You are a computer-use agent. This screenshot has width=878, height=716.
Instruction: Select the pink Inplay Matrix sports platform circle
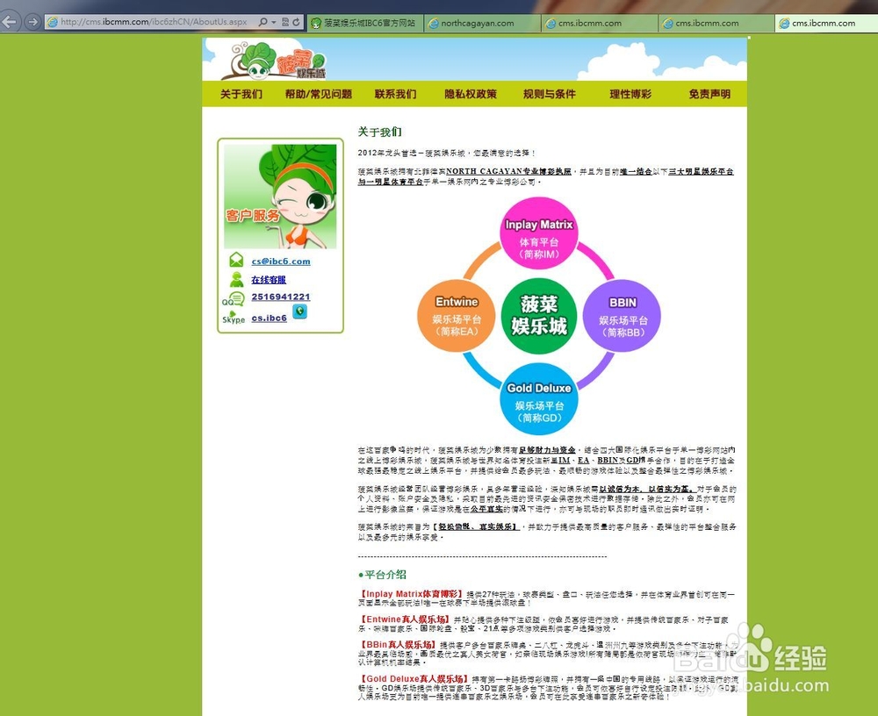[x=538, y=231]
